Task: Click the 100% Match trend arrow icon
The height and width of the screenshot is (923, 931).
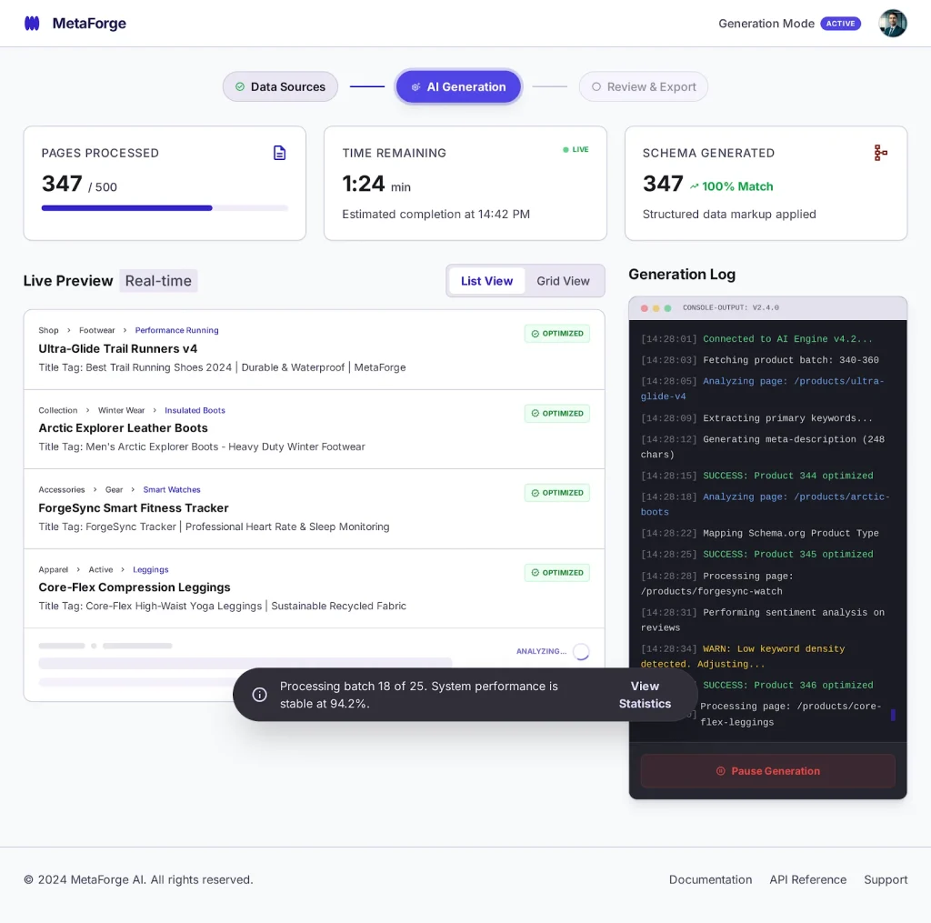Action: click(694, 186)
